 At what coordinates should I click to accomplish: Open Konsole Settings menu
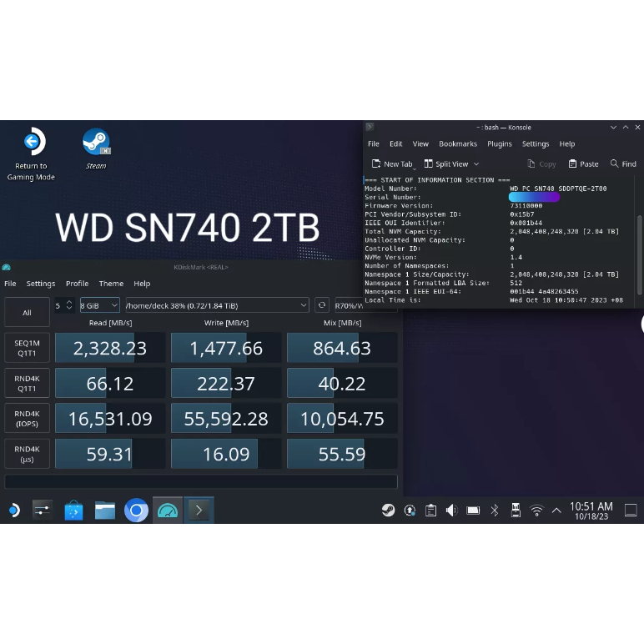[x=536, y=143]
